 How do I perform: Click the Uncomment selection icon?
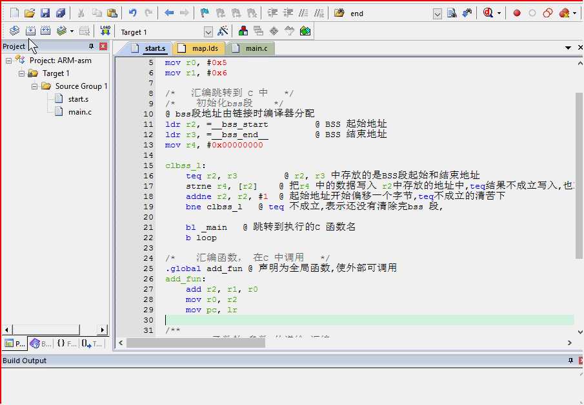pos(319,13)
